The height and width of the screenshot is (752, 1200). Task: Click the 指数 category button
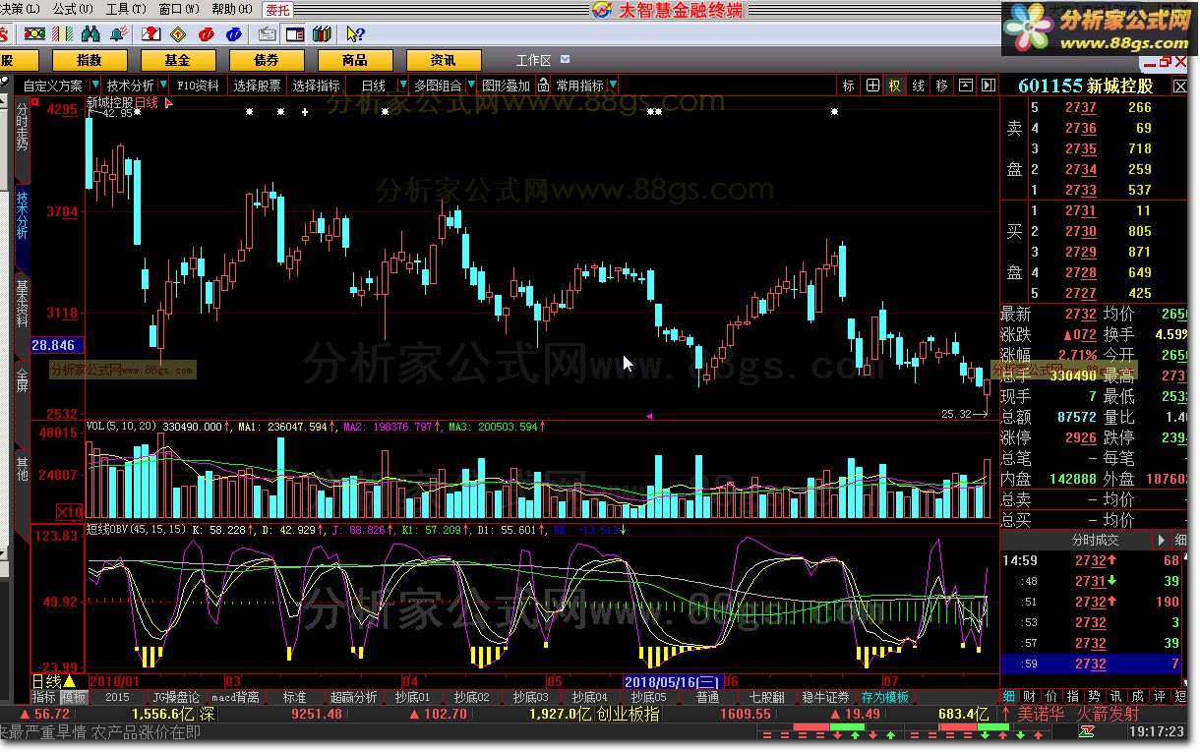(x=89, y=61)
